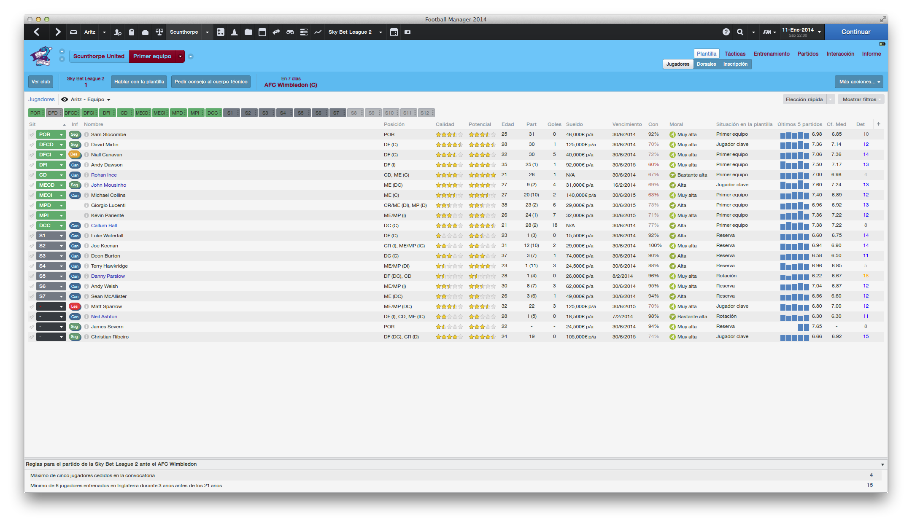The height and width of the screenshot is (526, 912).
Task: Open the scouting binoculars icon
Action: click(290, 32)
